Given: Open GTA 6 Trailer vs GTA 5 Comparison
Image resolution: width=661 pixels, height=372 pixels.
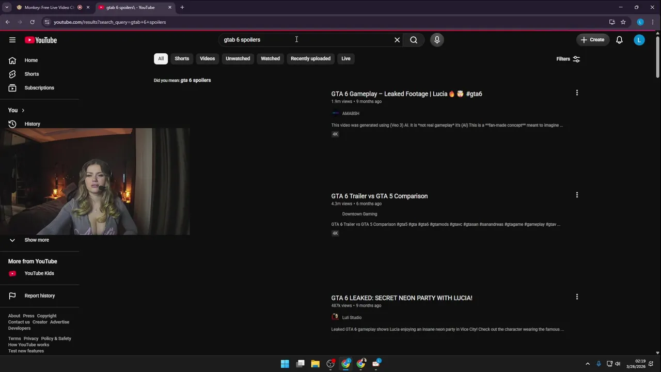Looking at the screenshot, I should tap(379, 196).
